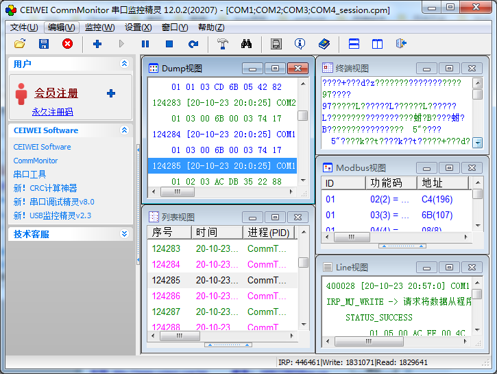Click the blue refresh arrow icon
This screenshot has height=374, width=497.
(x=193, y=44)
